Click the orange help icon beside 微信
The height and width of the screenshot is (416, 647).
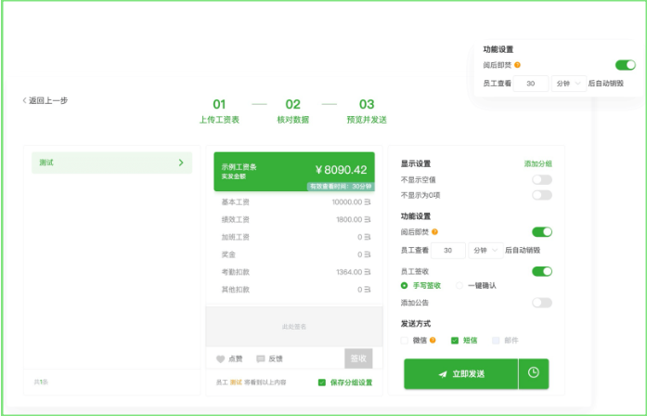[x=433, y=340]
